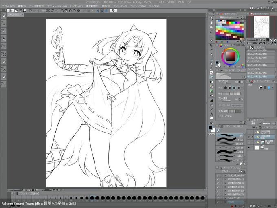Click the color wheel icon in the color circle panel

coord(221,45)
